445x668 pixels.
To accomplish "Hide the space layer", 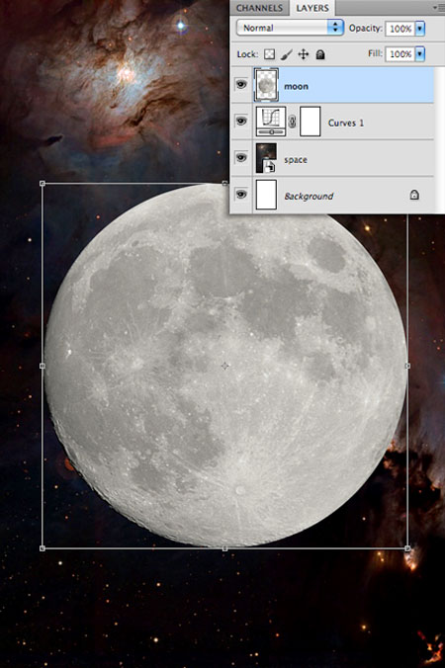I will (241, 158).
